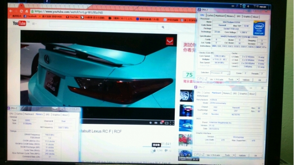Select About tab in mainboard CPU-Z window

(x=252, y=94)
